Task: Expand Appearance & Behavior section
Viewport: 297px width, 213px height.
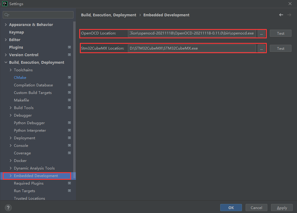Action: (x=6, y=24)
